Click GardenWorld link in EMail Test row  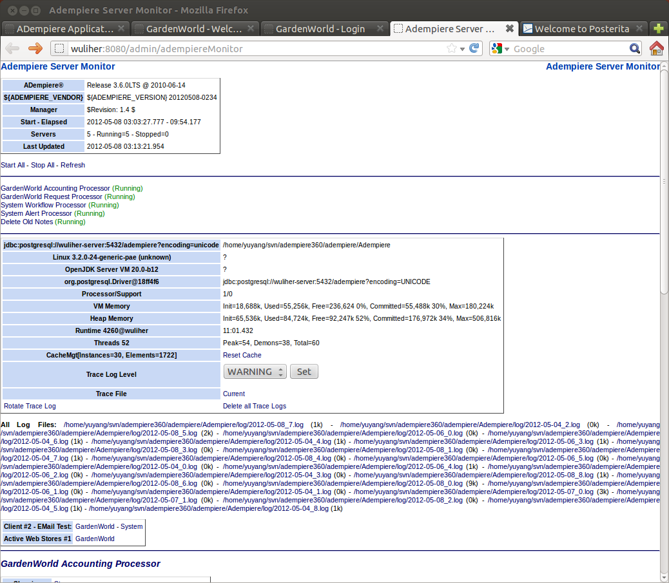(95, 526)
